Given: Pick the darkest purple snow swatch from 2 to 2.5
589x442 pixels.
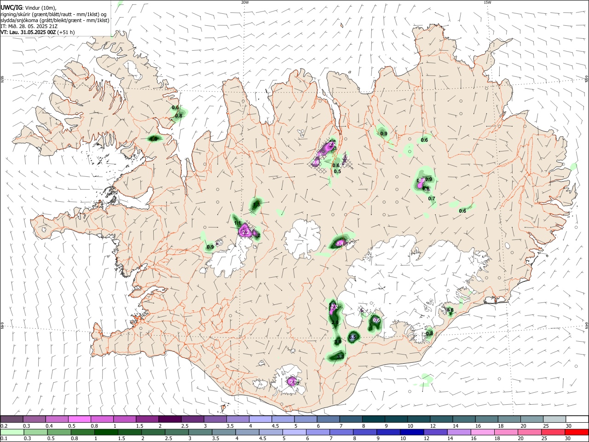Looking at the screenshot, I should tap(170, 419).
